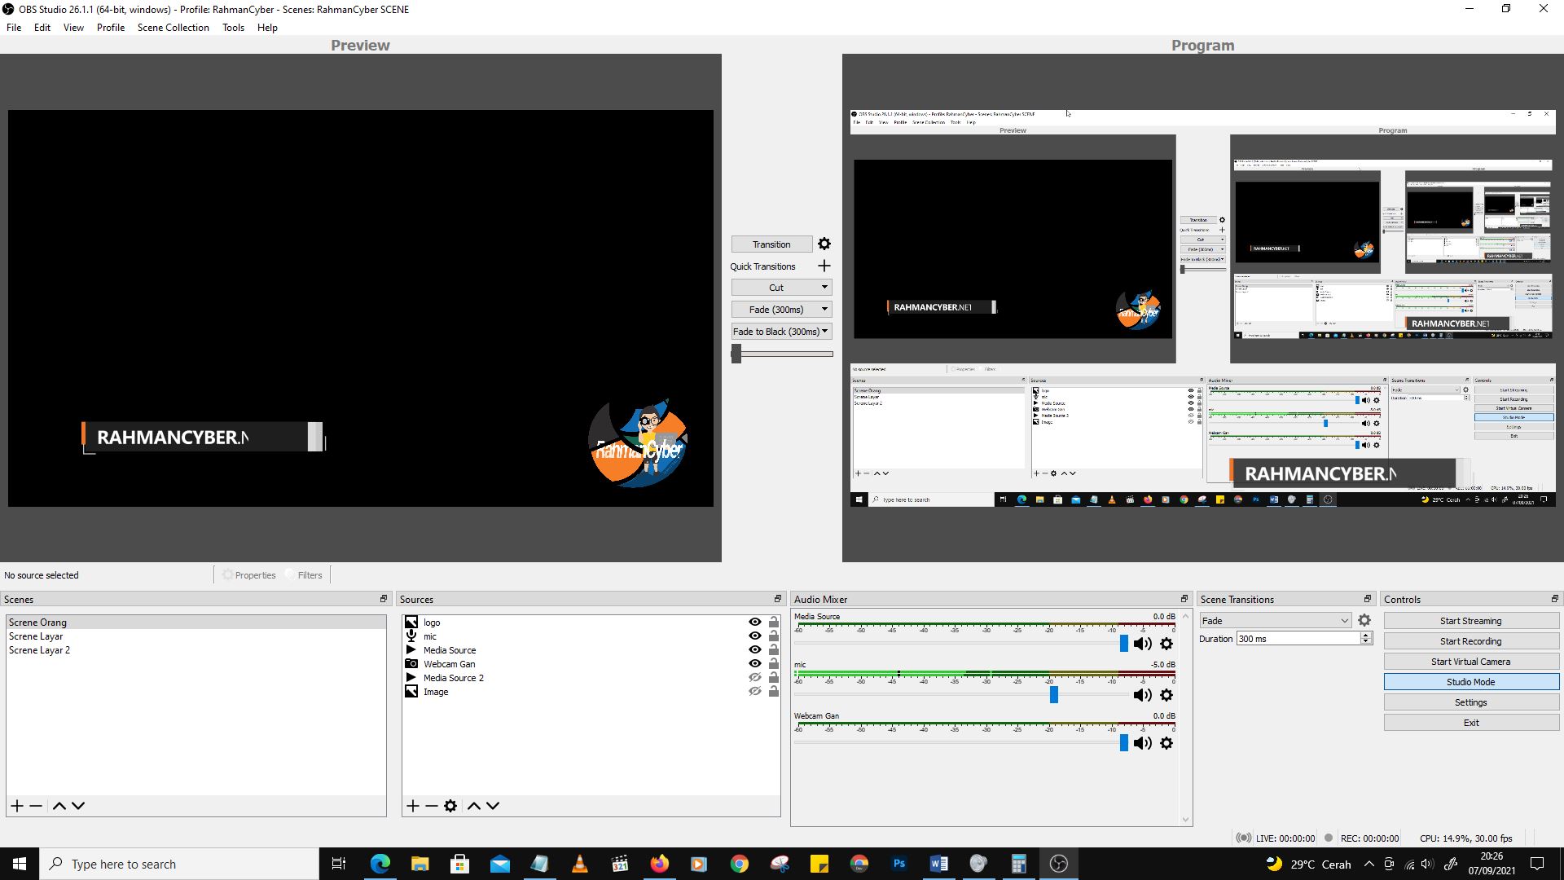This screenshot has width=1564, height=880.
Task: Toggle visibility of Image source
Action: pos(756,691)
